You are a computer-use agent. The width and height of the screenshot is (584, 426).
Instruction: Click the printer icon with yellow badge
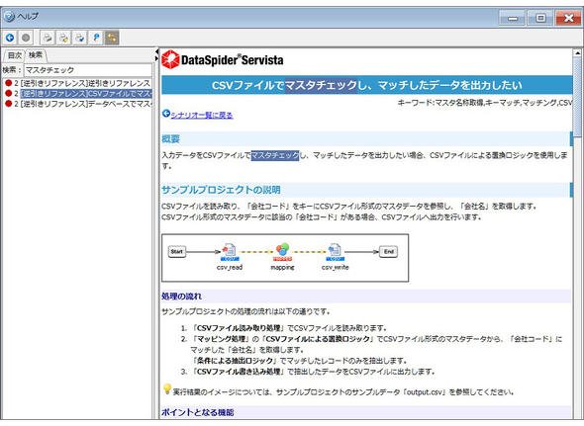pyautogui.click(x=63, y=38)
